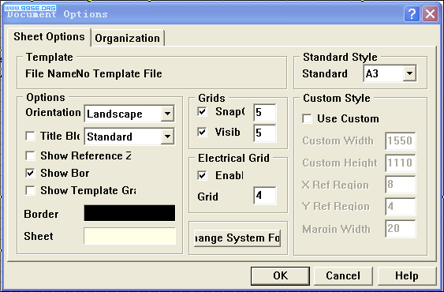444x292 pixels.
Task: Uncheck the Show Border checkbox
Action: click(x=30, y=173)
